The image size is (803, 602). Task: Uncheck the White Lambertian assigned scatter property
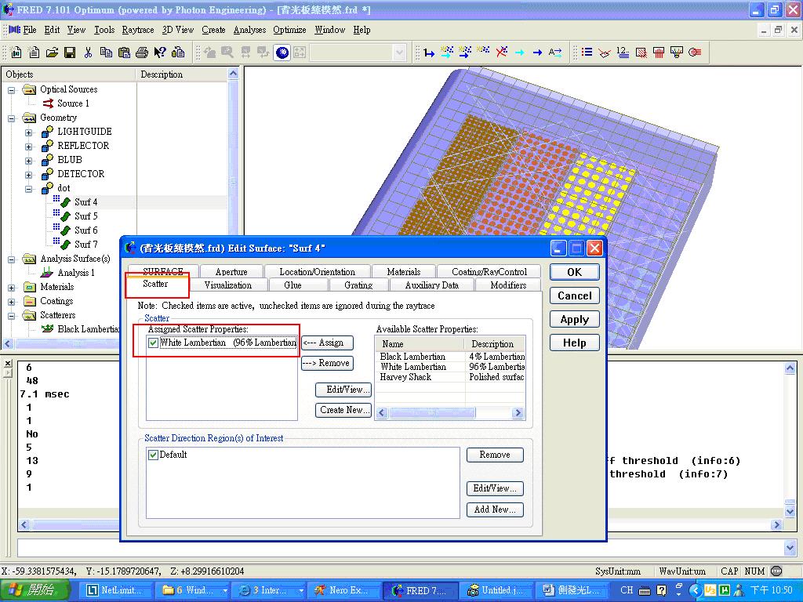click(x=153, y=343)
